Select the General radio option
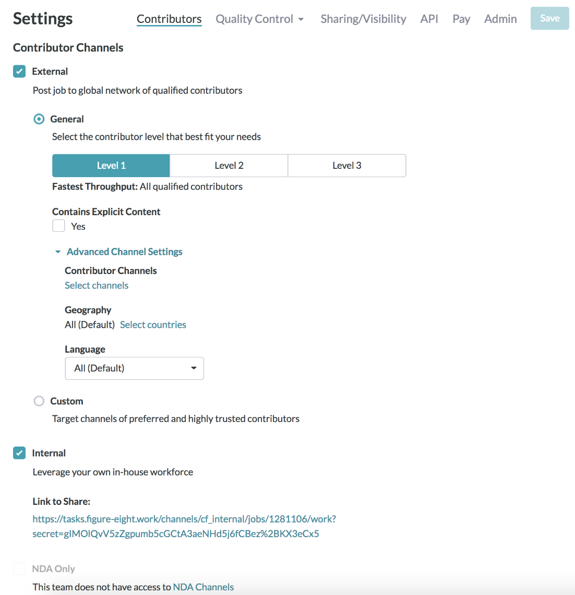Screen dimensions: 575x595 pos(39,119)
